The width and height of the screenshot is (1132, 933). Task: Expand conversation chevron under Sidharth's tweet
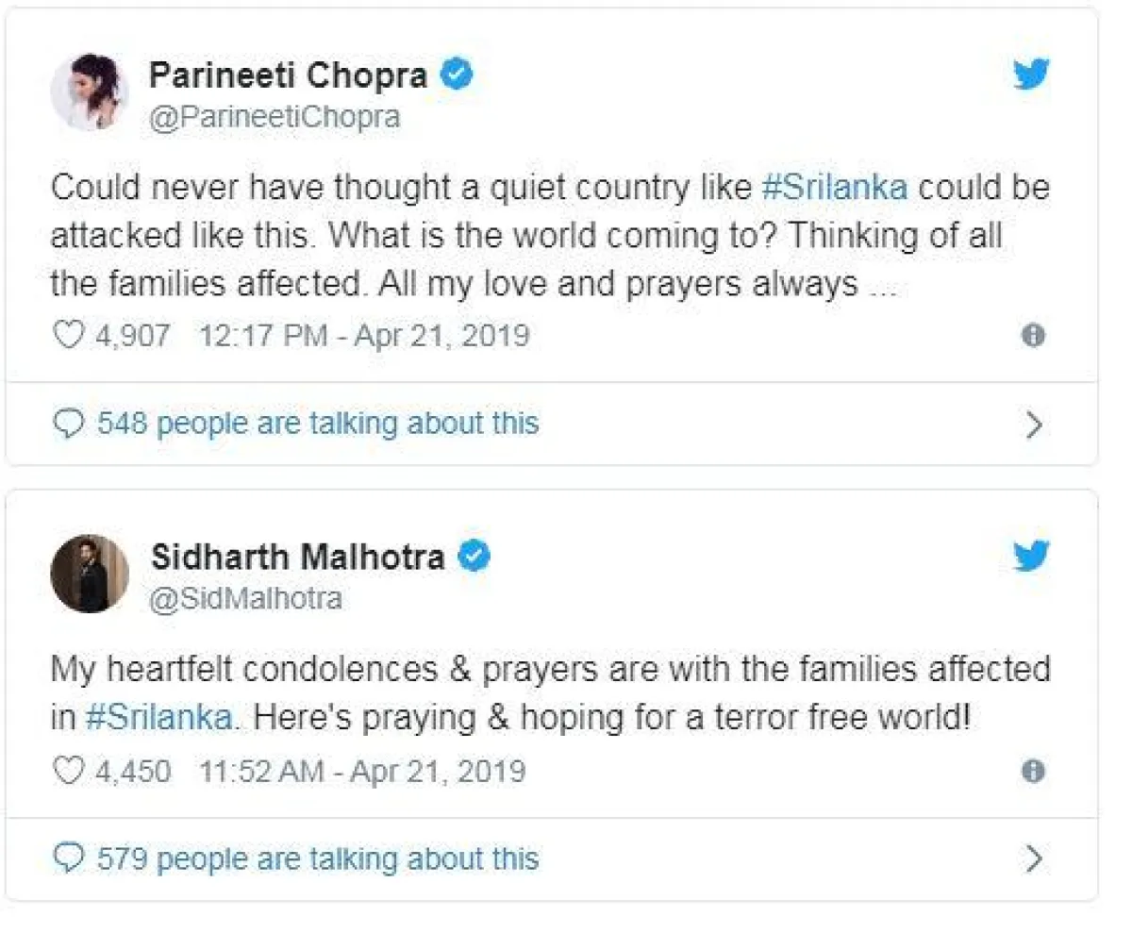[1035, 859]
